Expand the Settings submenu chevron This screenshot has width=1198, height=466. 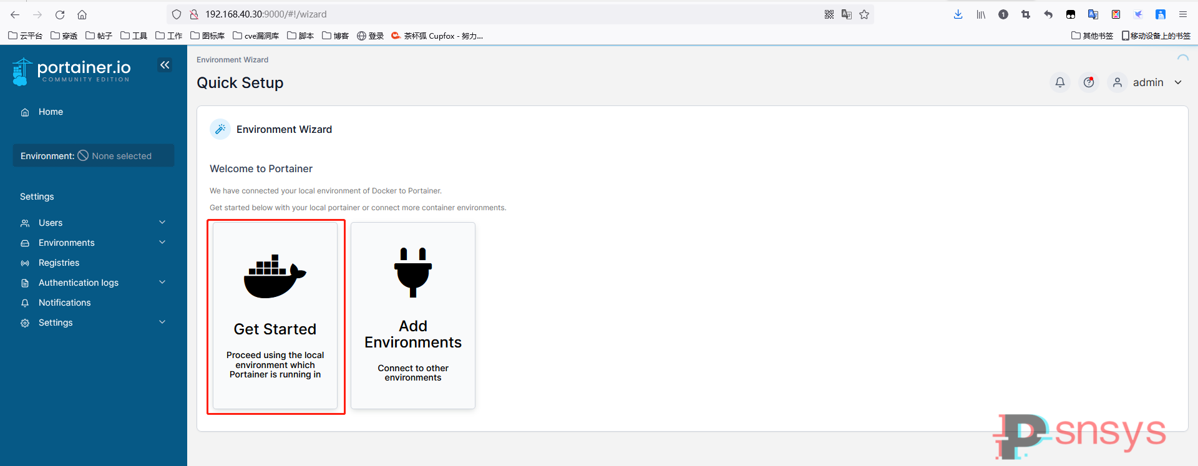(x=162, y=322)
